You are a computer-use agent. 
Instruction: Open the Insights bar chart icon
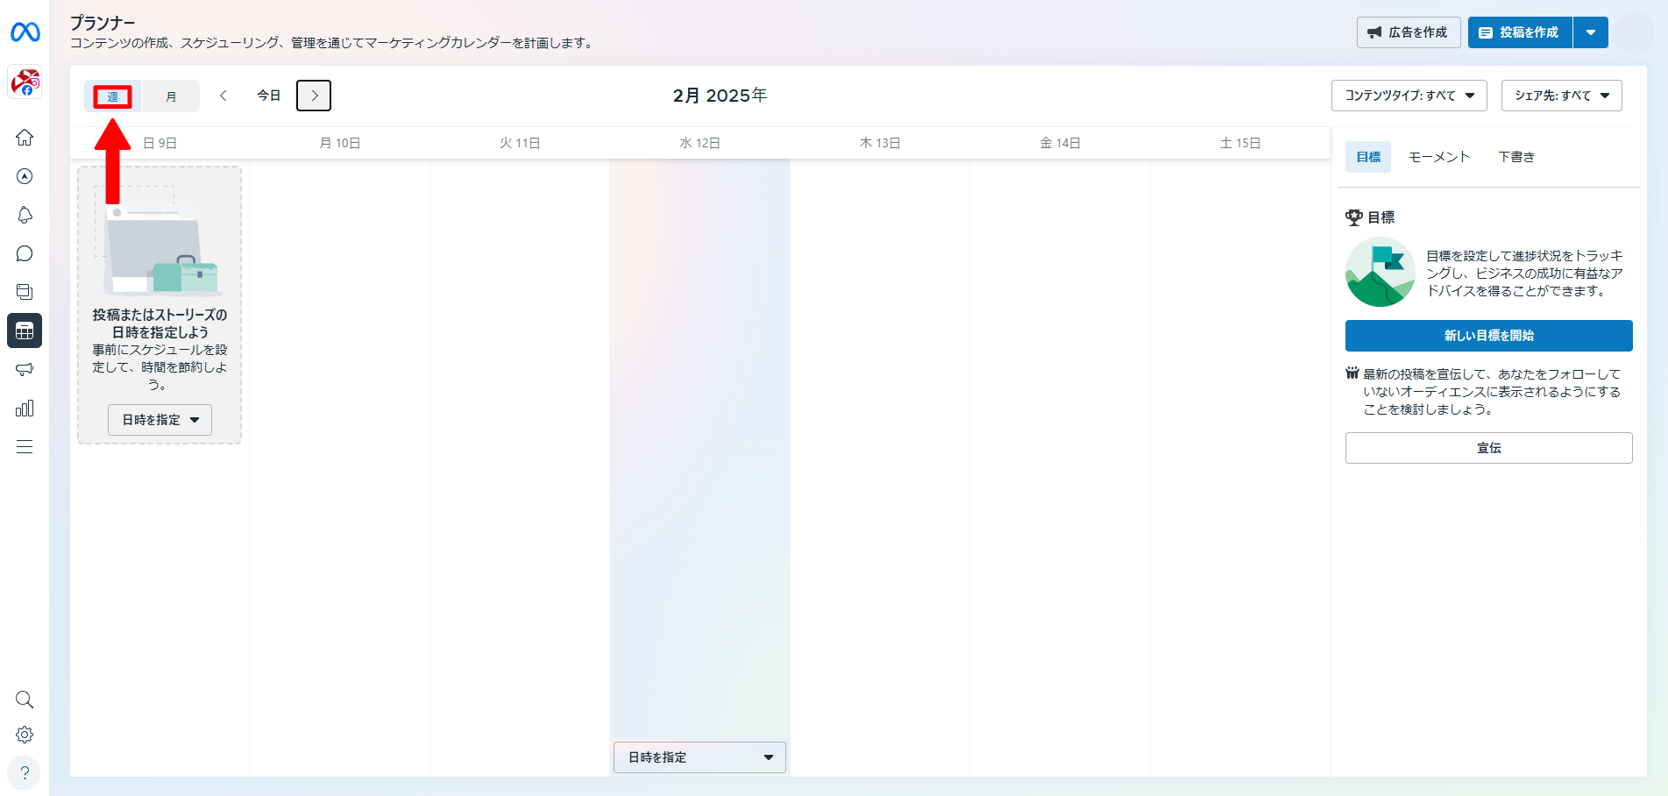[25, 409]
